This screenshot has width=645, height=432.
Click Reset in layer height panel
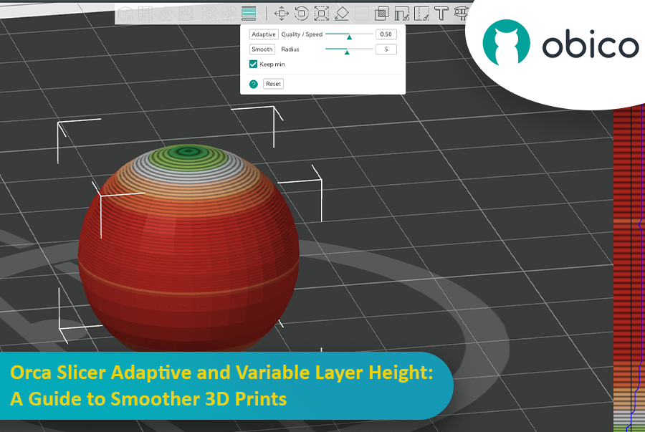(x=273, y=84)
